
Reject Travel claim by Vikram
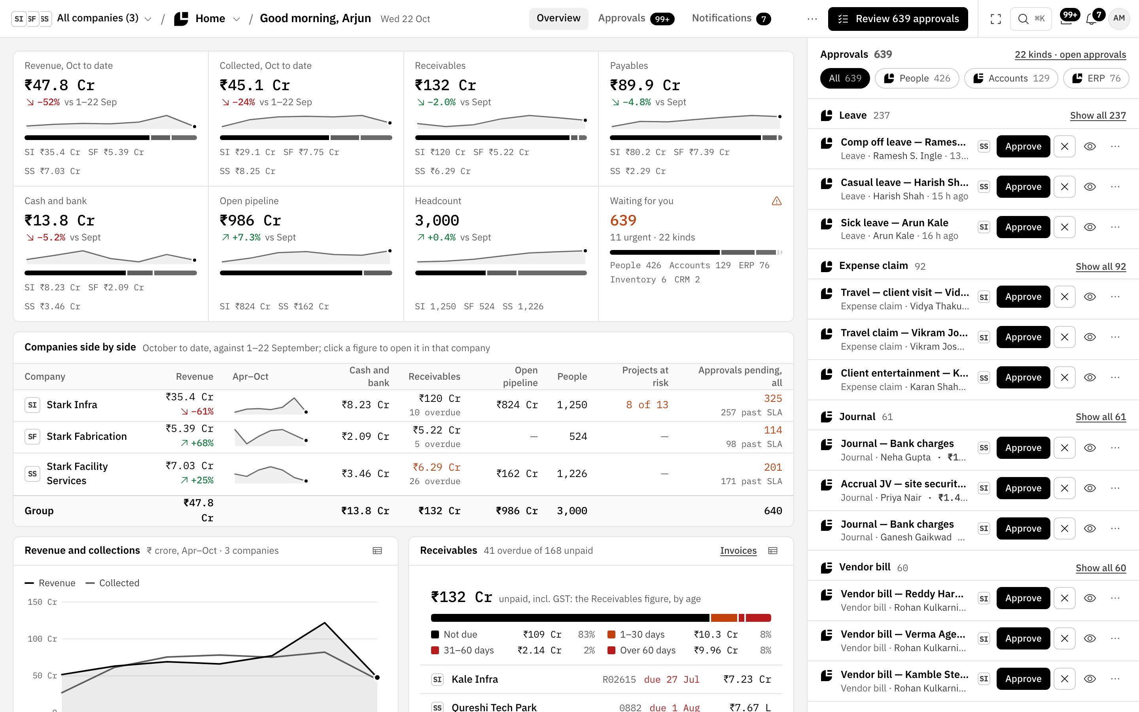(x=1065, y=337)
